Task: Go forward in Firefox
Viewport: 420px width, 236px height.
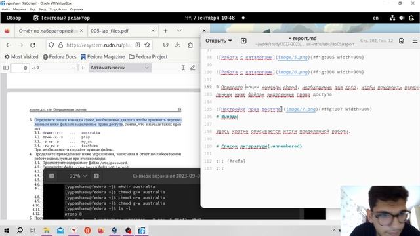Action: tap(20, 45)
